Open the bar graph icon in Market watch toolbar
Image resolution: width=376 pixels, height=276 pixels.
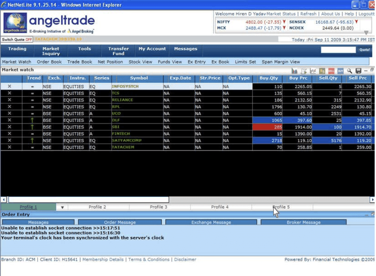coord(295,71)
